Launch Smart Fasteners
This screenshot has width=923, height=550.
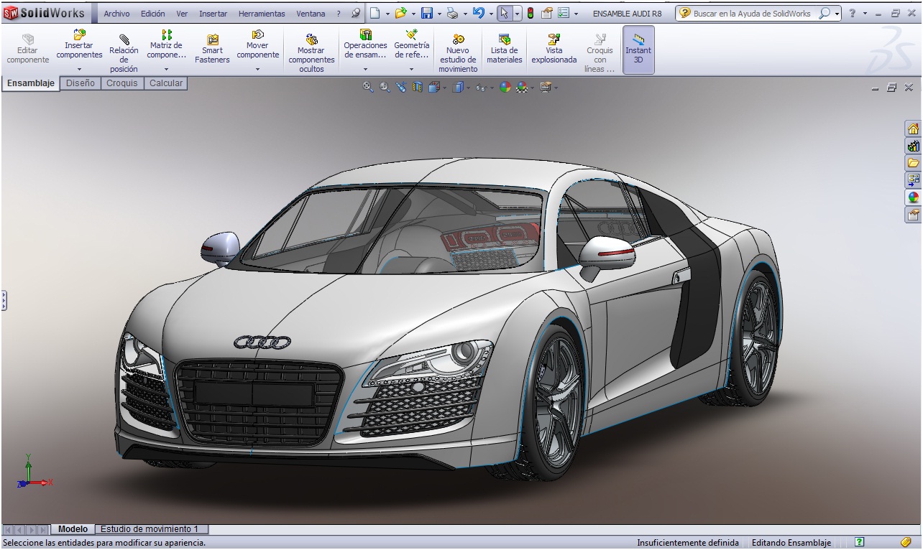pyautogui.click(x=212, y=50)
